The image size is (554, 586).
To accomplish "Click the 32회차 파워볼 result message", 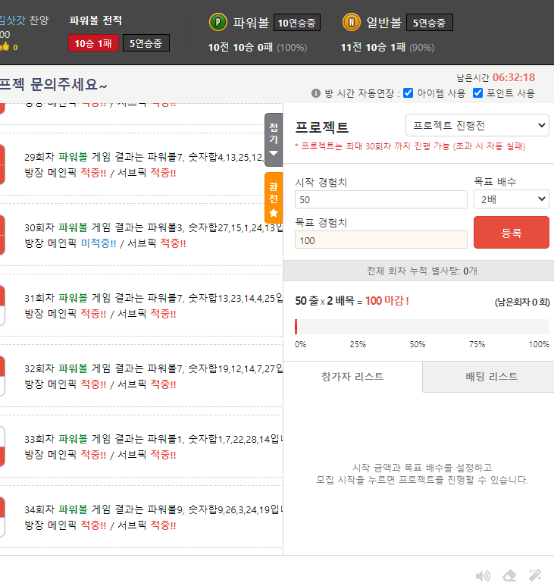I will tap(153, 376).
